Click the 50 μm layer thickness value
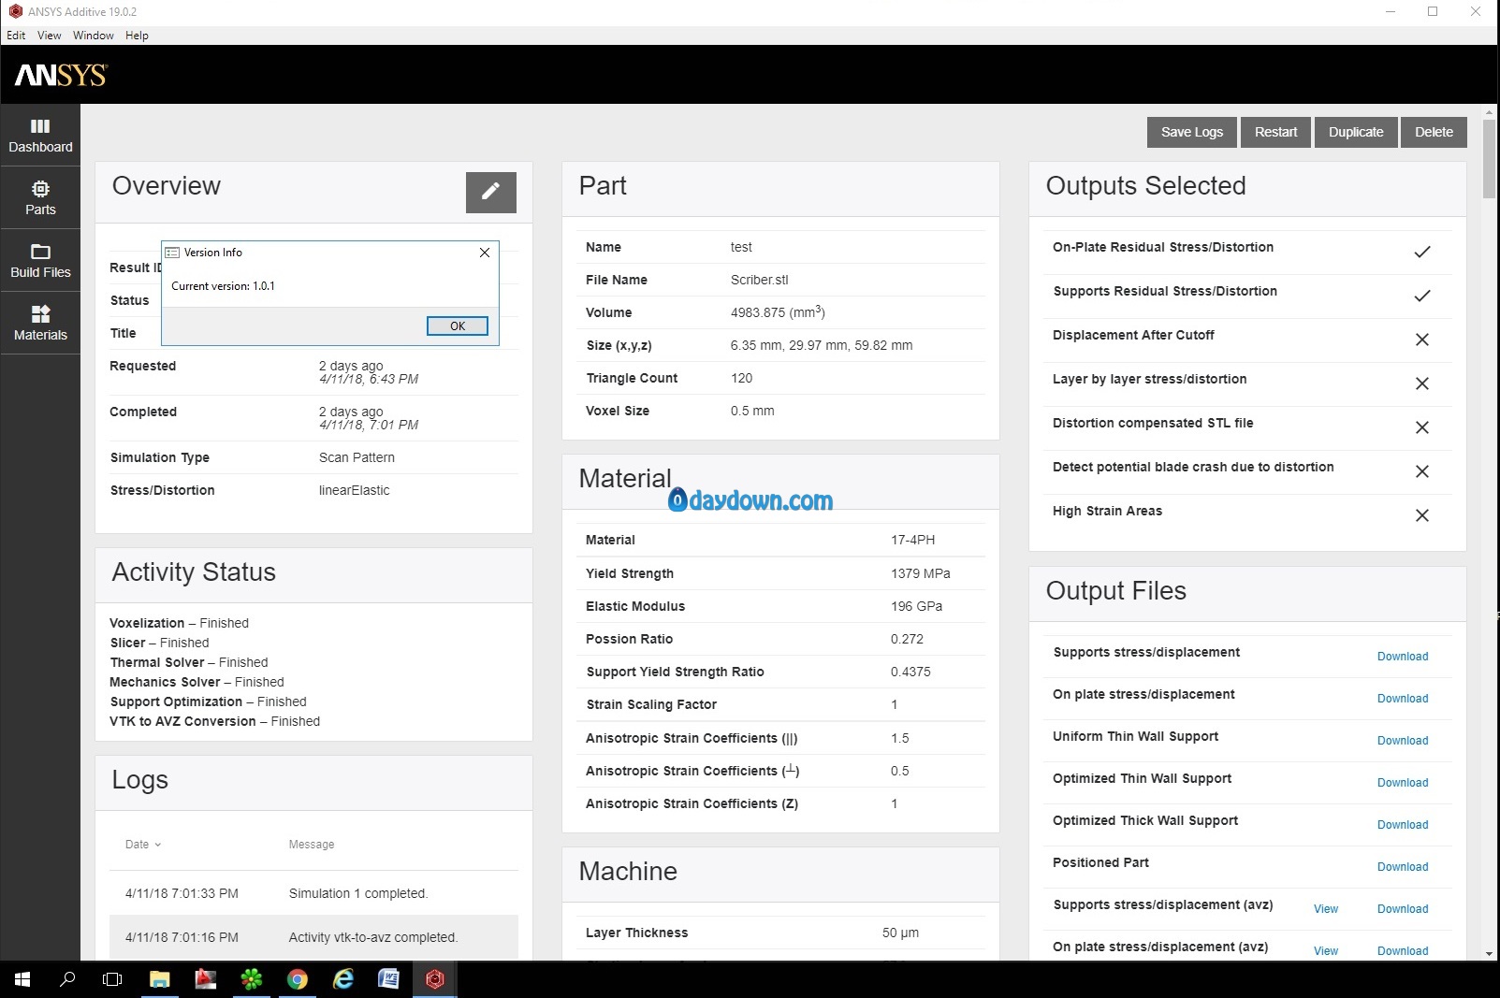The height and width of the screenshot is (998, 1500). [900, 933]
